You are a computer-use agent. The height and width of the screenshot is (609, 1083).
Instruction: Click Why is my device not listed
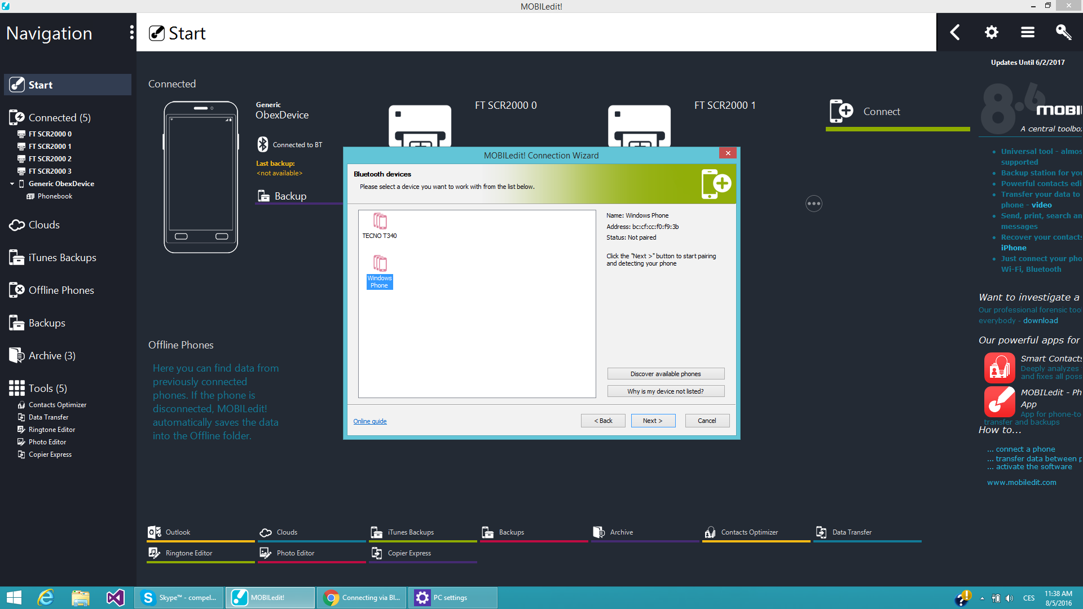(666, 391)
